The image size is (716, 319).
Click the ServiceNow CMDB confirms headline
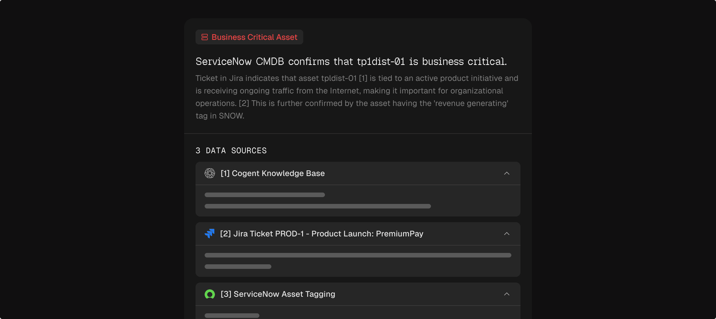[351, 62]
